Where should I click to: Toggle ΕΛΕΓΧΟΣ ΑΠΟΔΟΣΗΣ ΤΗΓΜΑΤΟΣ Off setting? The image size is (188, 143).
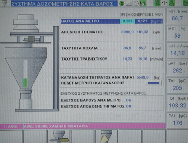[128, 106]
